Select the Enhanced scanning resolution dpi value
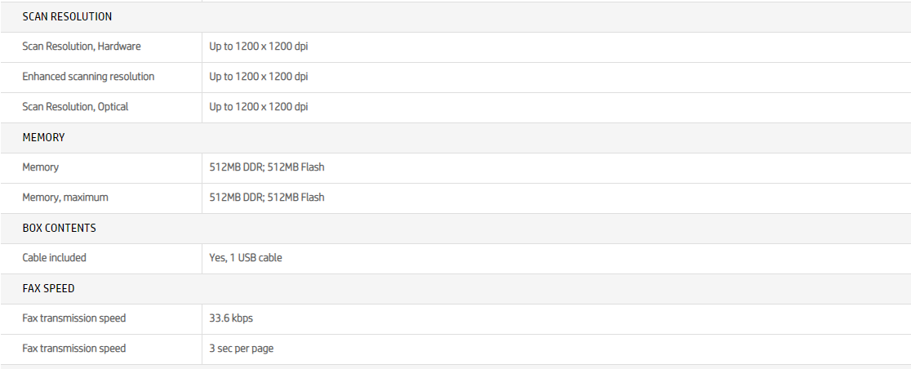 (x=258, y=77)
